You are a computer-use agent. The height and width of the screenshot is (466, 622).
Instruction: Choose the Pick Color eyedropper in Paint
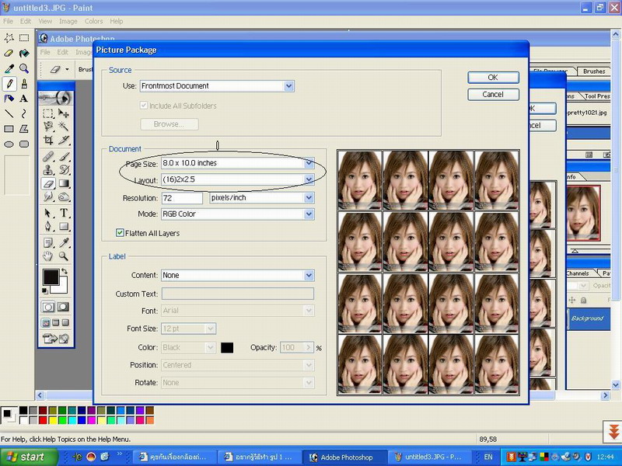(9, 68)
